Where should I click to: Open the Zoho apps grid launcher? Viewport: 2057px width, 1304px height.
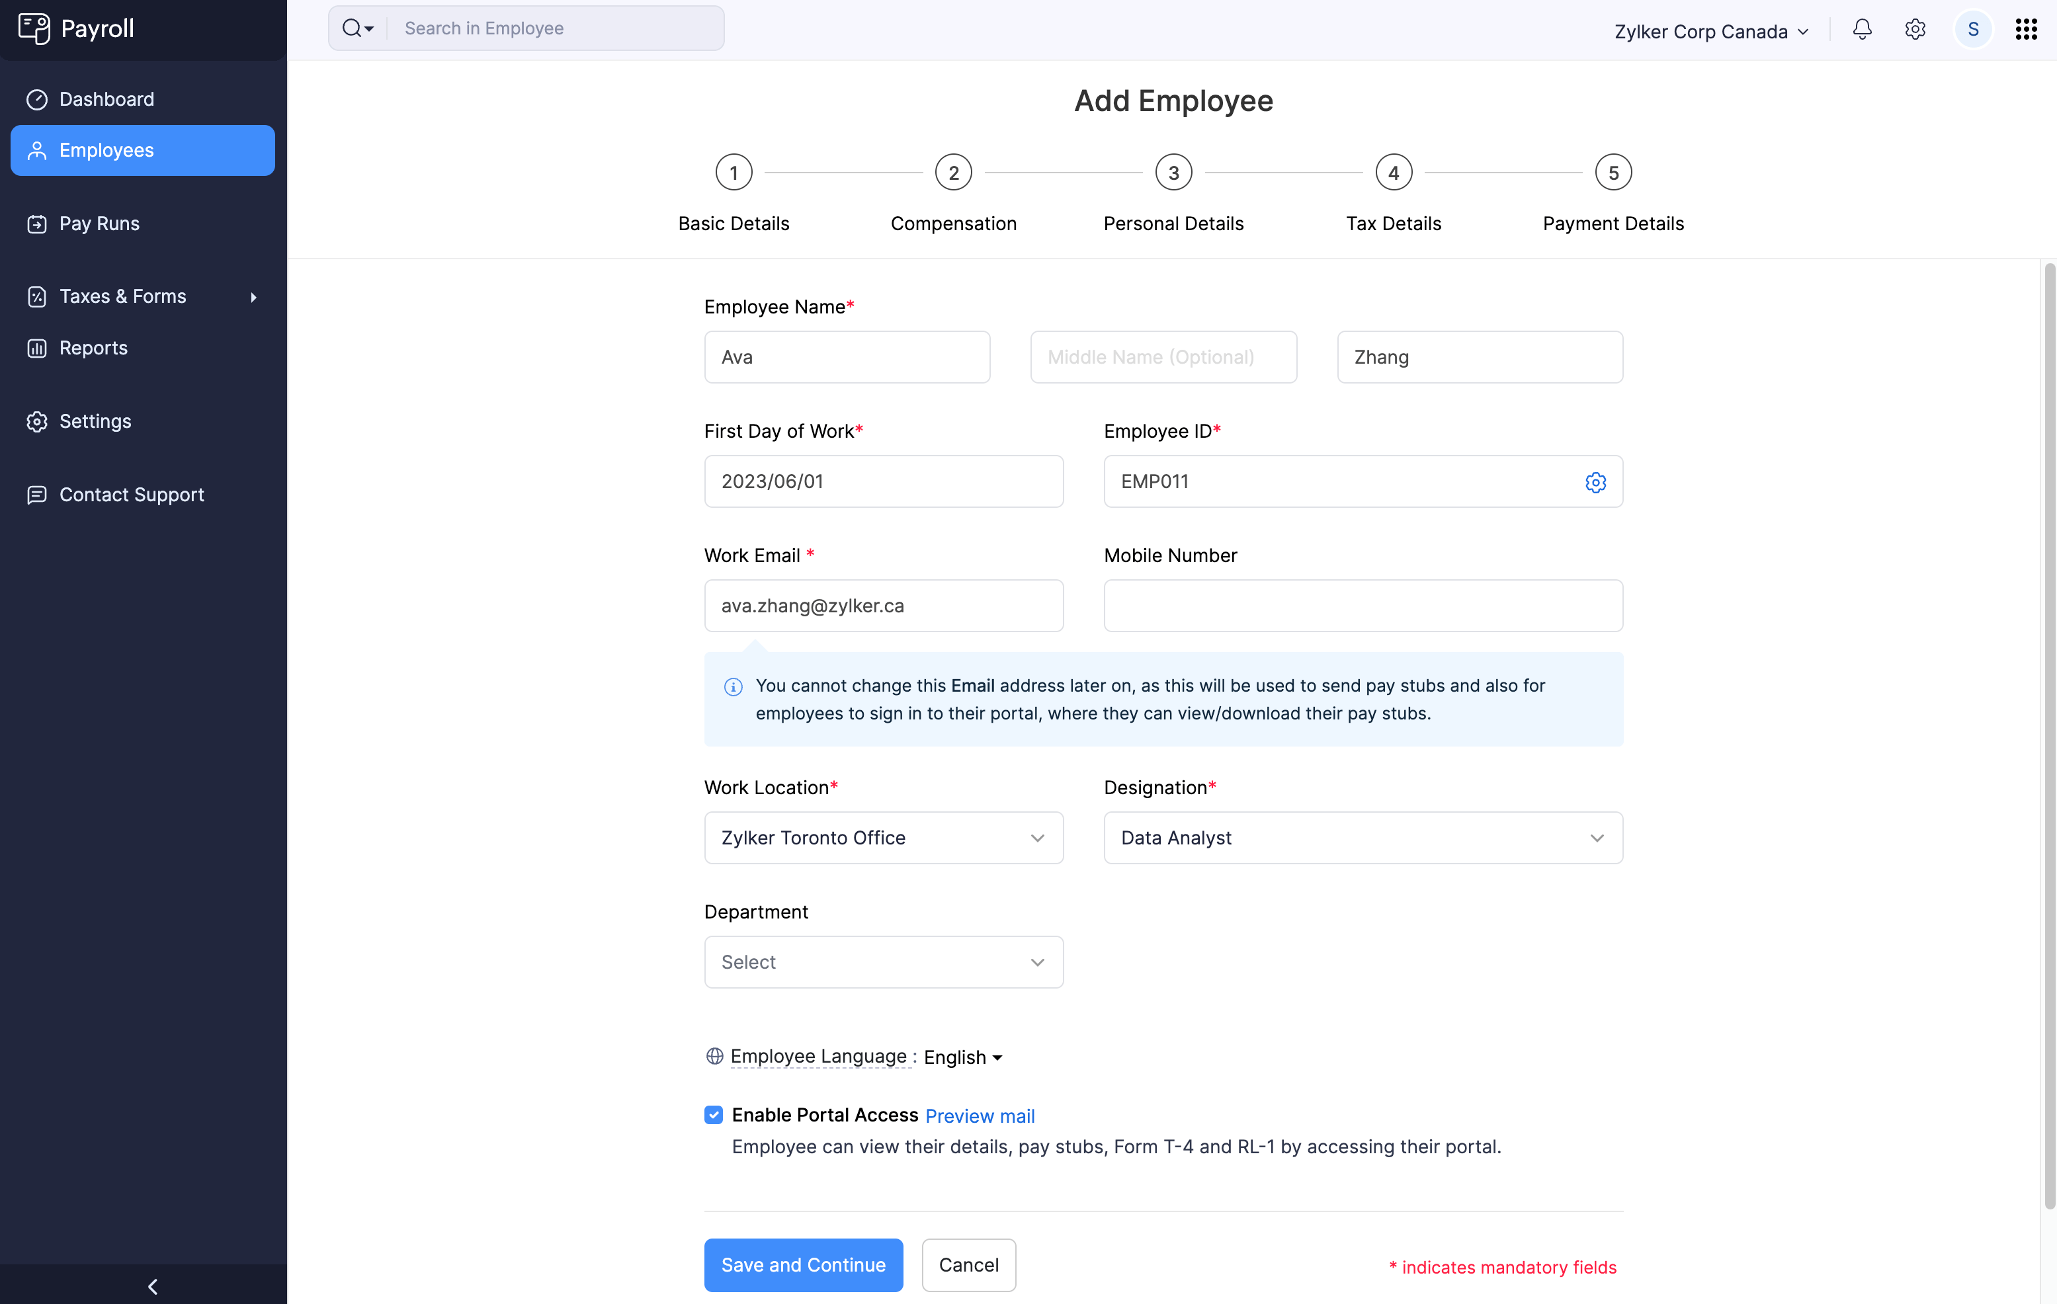[x=2027, y=28]
